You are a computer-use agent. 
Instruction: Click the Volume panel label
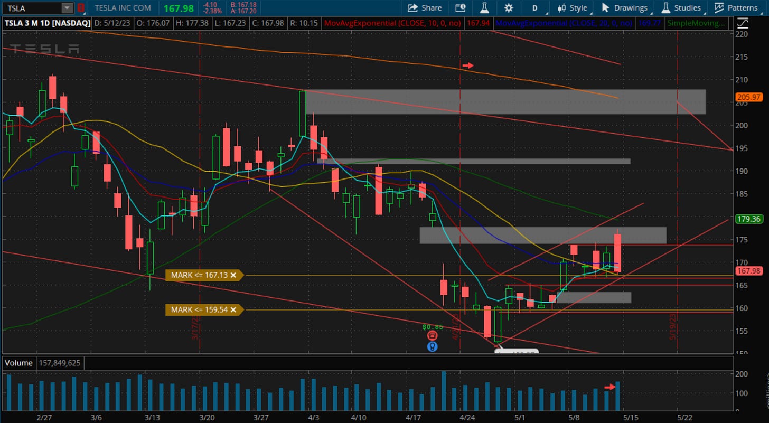click(x=18, y=363)
